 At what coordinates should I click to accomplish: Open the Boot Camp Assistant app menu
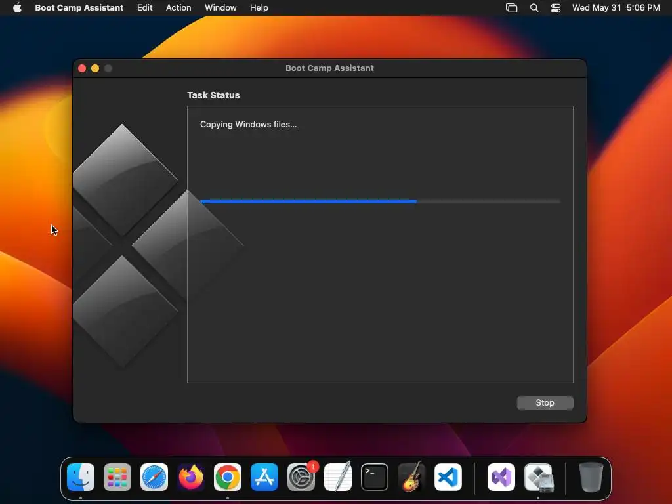(x=79, y=7)
